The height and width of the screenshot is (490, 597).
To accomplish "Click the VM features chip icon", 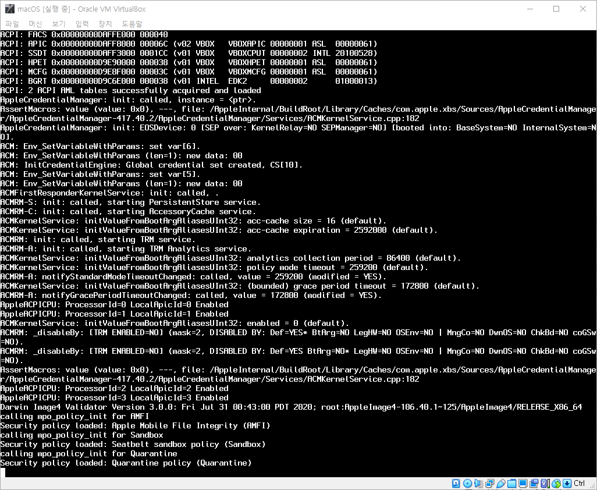I will click(x=545, y=484).
